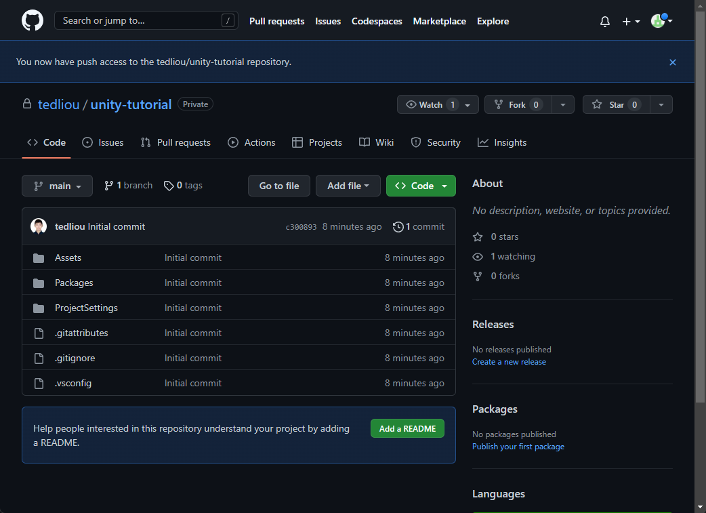The image size is (706, 513).
Task: Switch to the Issues repository tab
Action: point(103,142)
